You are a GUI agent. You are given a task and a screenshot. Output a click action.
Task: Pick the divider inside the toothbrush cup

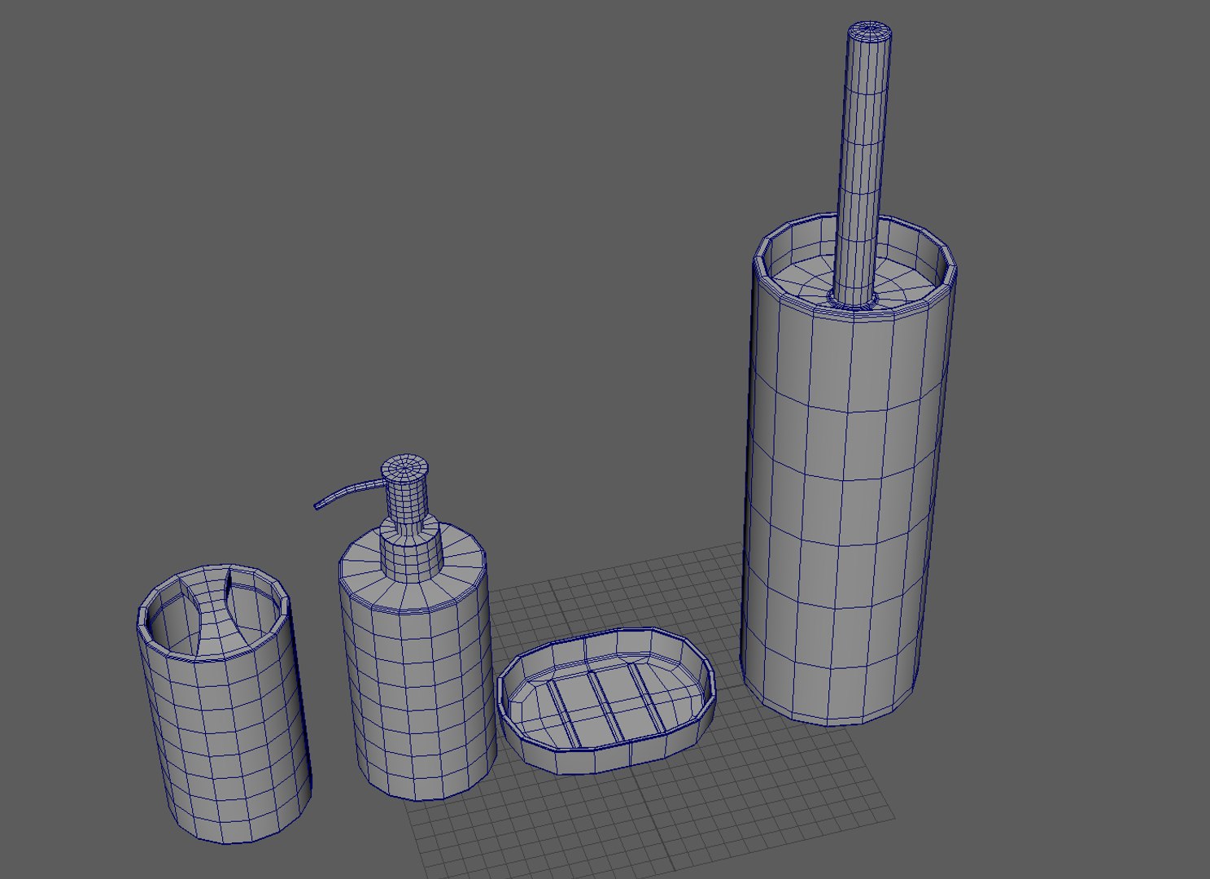[x=213, y=612]
